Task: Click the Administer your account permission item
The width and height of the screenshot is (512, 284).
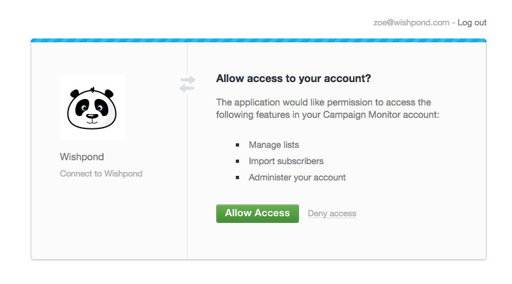Action: tap(297, 178)
